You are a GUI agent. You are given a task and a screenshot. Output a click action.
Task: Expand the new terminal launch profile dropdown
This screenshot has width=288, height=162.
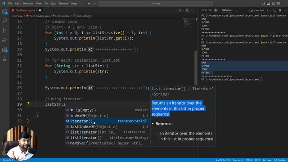pyautogui.click(x=270, y=10)
